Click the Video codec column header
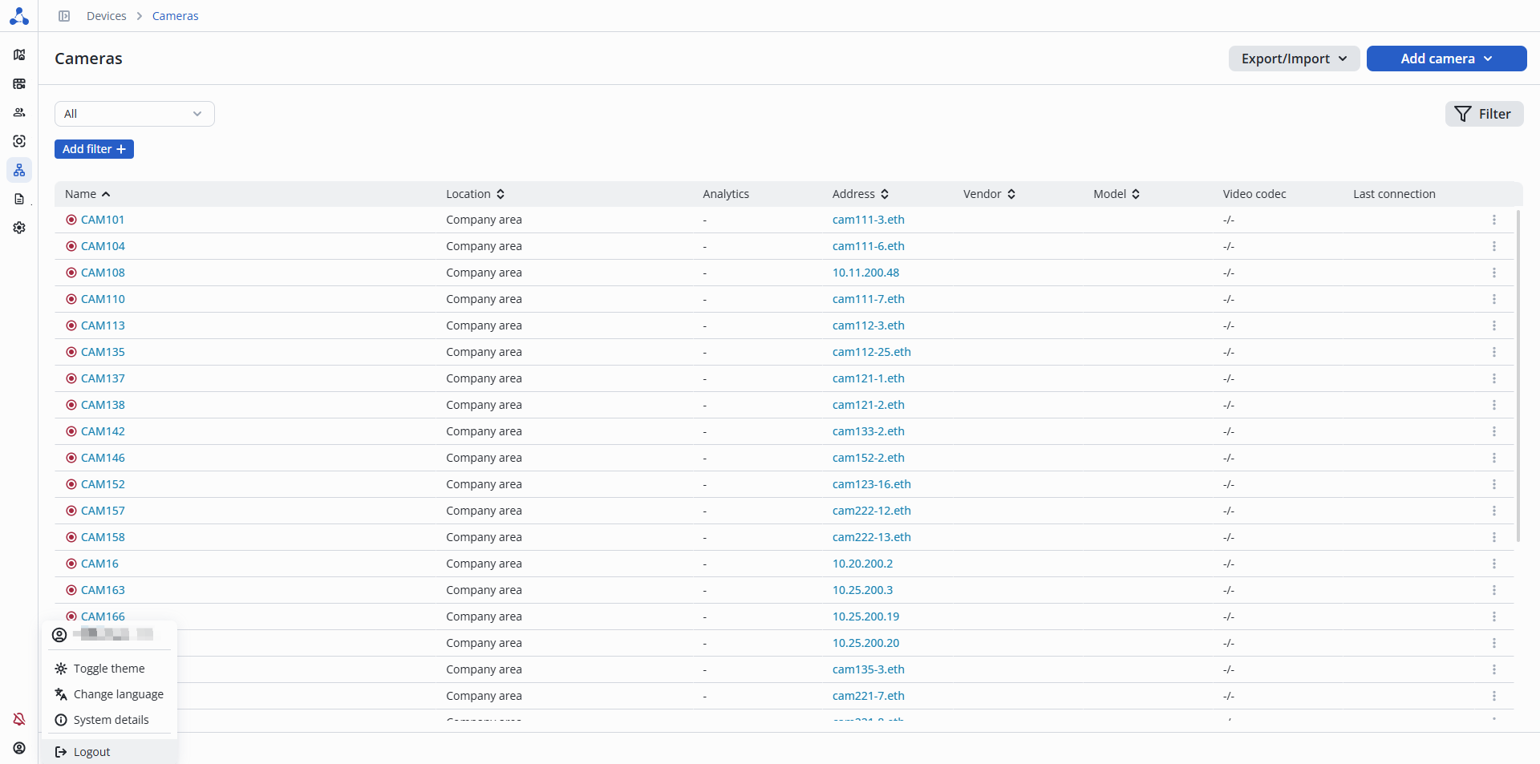1540x764 pixels. coord(1254,194)
